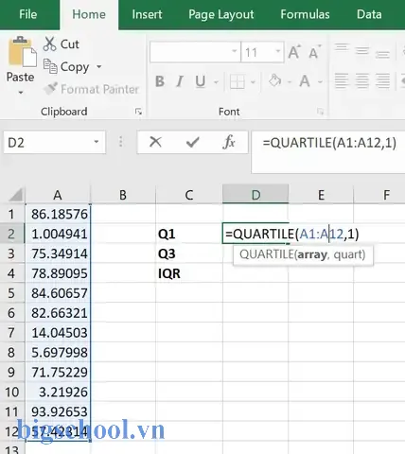Click the IQR label cell
The width and height of the screenshot is (405, 454).
pos(189,273)
